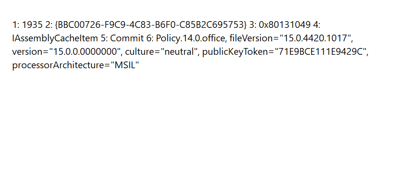Click the publicKeyToken value 71E9BCE111E9429C
Viewport: 417px width, 196px height.
tap(320, 52)
